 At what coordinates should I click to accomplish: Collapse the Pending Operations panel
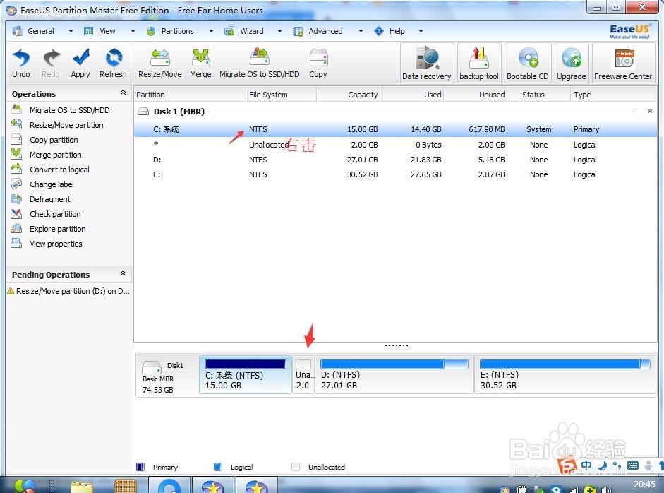[123, 273]
